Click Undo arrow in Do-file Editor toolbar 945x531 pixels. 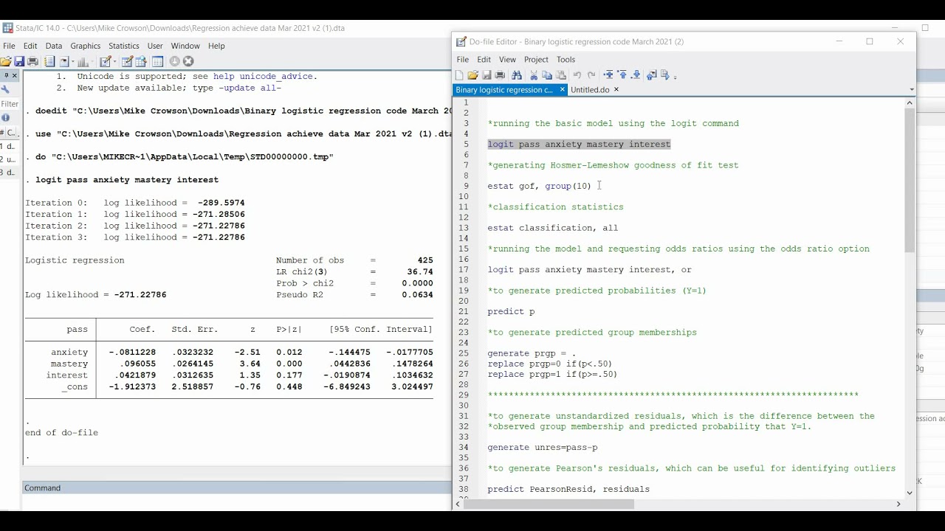[577, 75]
